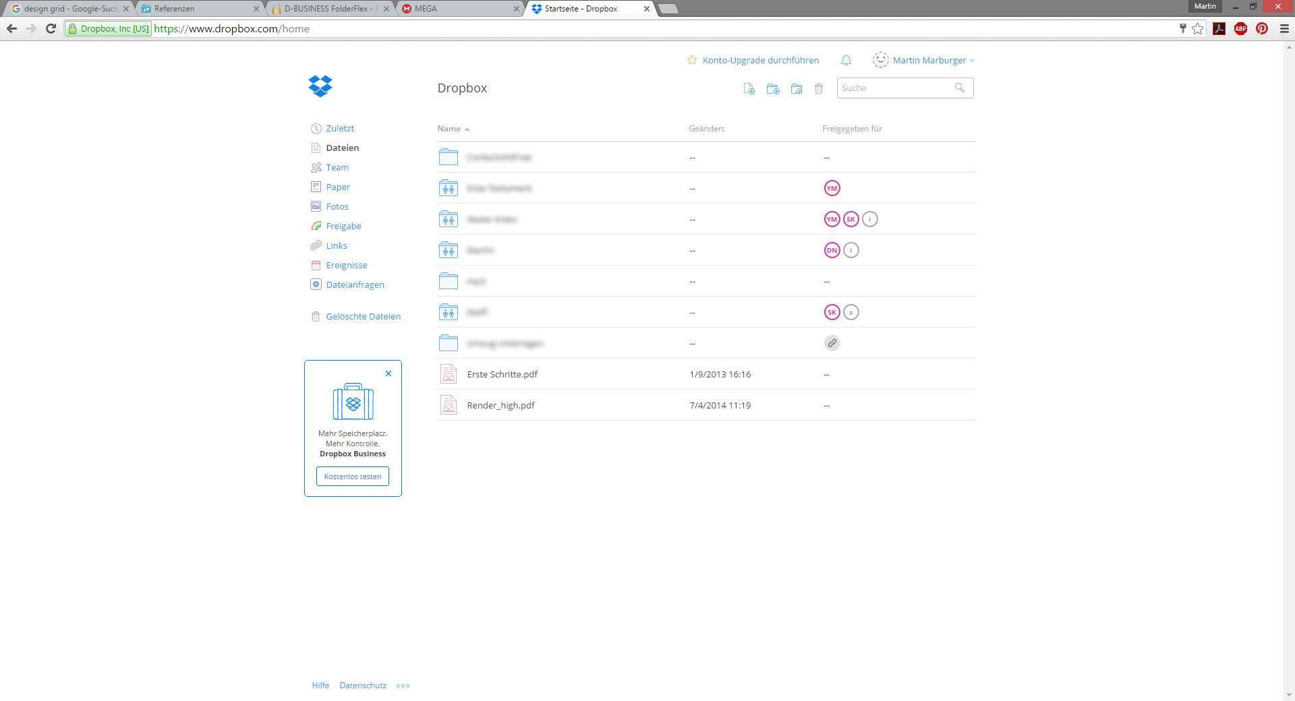
Task: Open the Datenschutz footer link
Action: [363, 685]
